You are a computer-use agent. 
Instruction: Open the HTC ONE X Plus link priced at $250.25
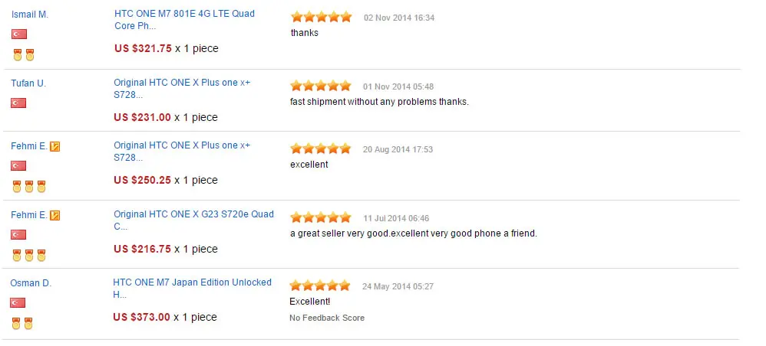tap(182, 152)
